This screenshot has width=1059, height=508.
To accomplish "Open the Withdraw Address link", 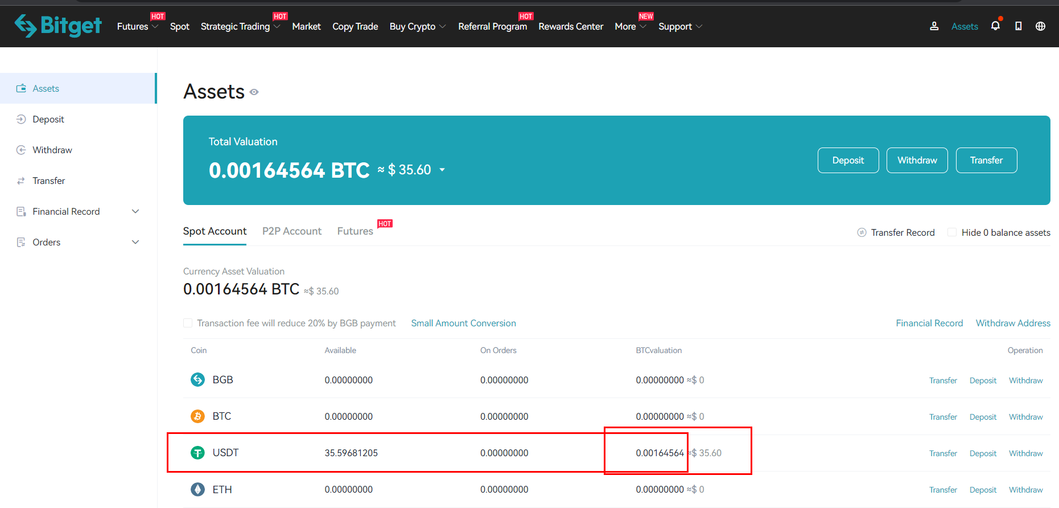I will click(1013, 323).
